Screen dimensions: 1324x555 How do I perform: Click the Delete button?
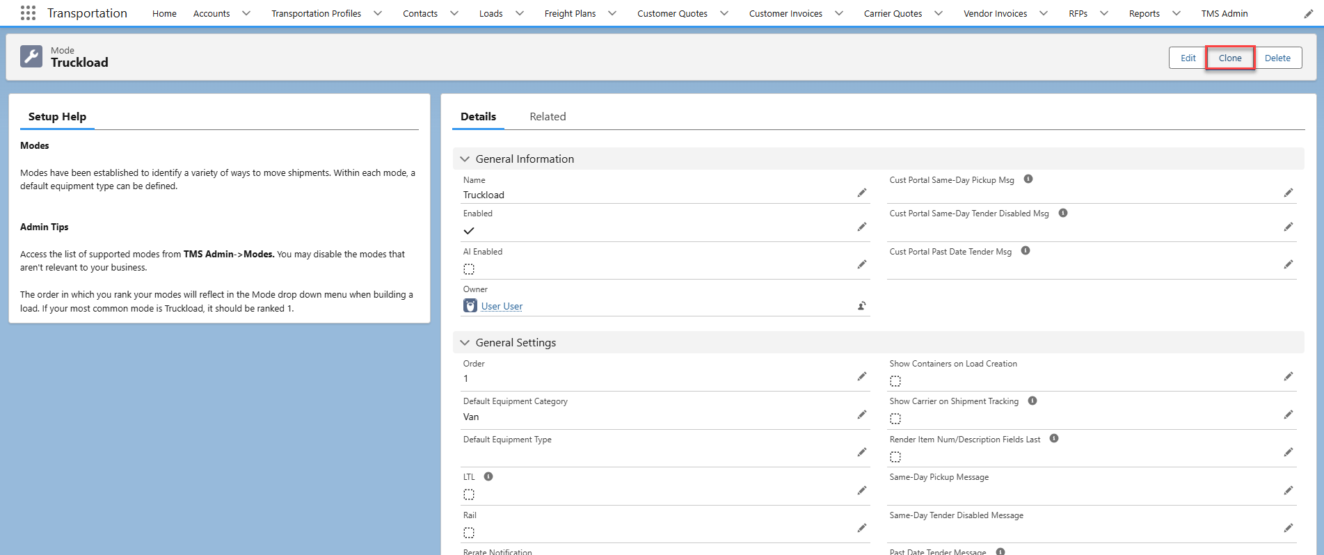pos(1277,58)
